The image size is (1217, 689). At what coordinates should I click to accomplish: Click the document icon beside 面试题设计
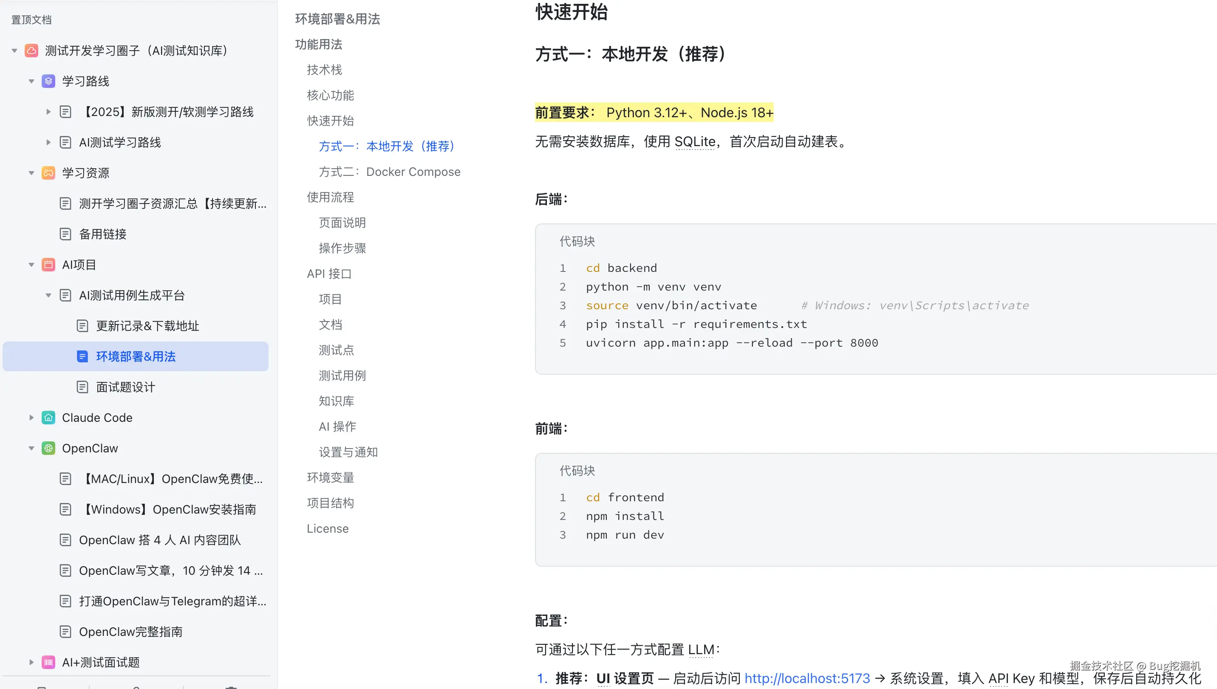[x=82, y=387]
